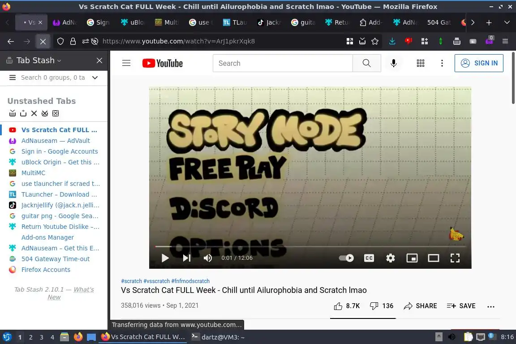The image size is (516, 344).
Task: Focus the YouTube search field
Action: pyautogui.click(x=283, y=63)
